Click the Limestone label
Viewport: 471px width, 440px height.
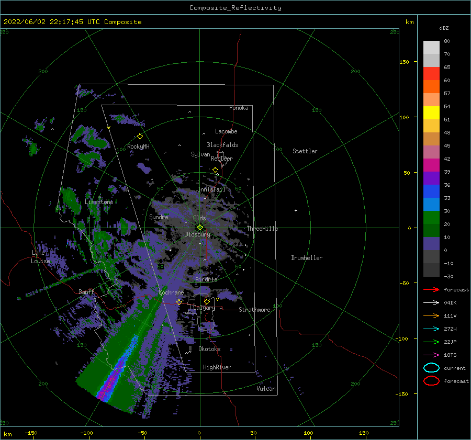pos(99,202)
